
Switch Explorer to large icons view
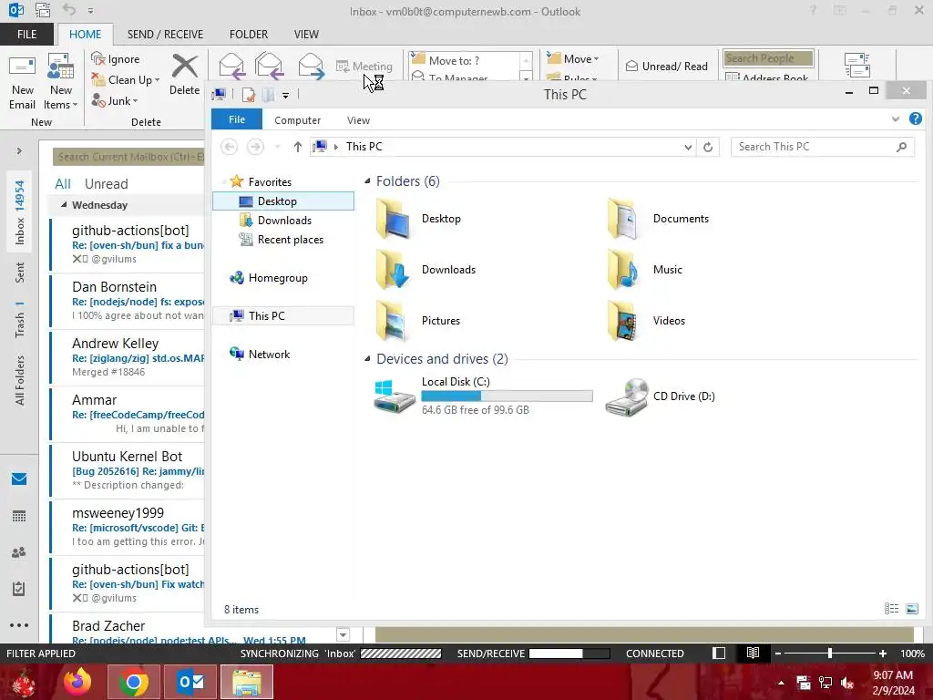pyautogui.click(x=911, y=608)
